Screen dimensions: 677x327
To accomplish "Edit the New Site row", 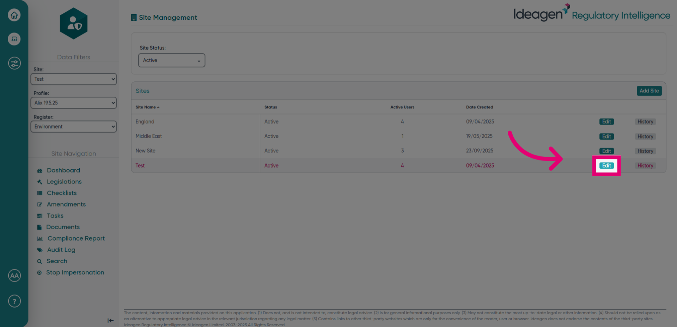I will (606, 151).
